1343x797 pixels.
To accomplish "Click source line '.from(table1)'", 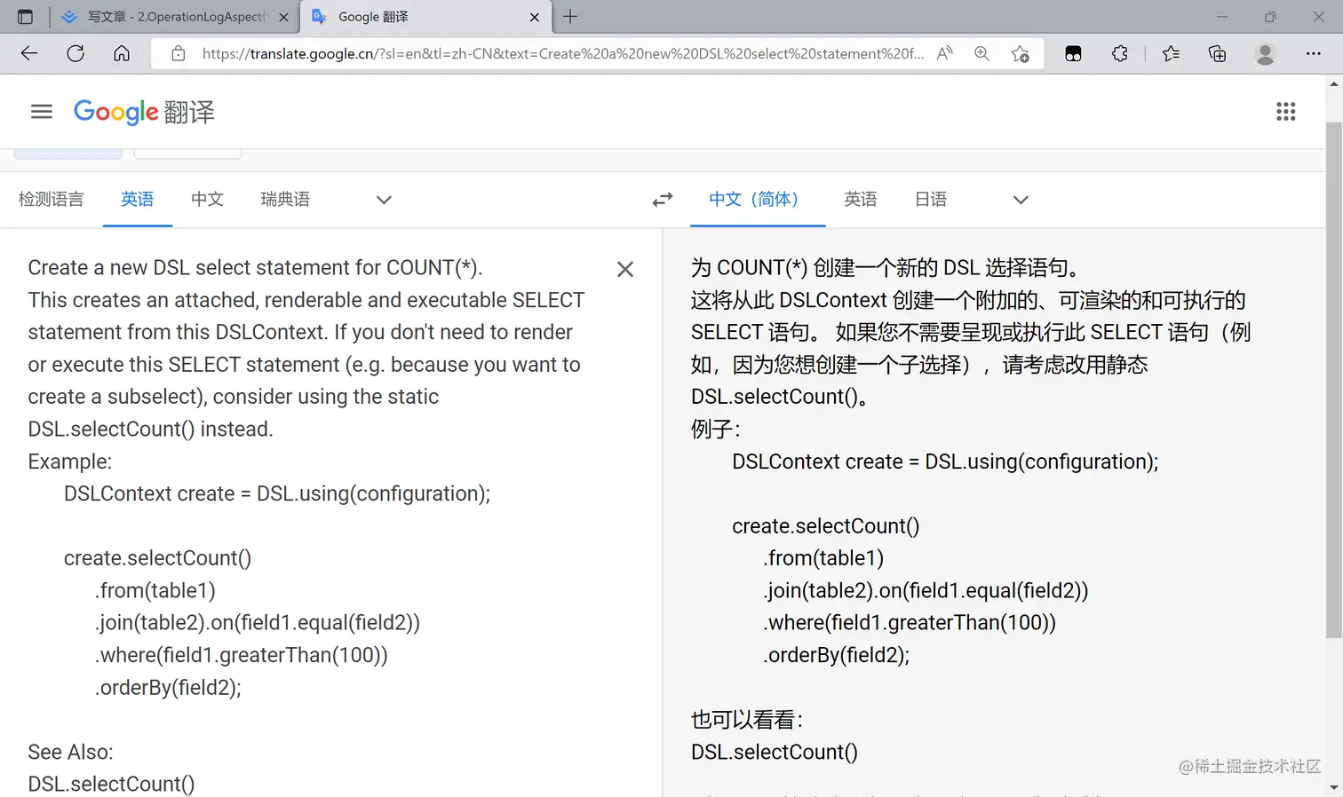I will [x=155, y=591].
